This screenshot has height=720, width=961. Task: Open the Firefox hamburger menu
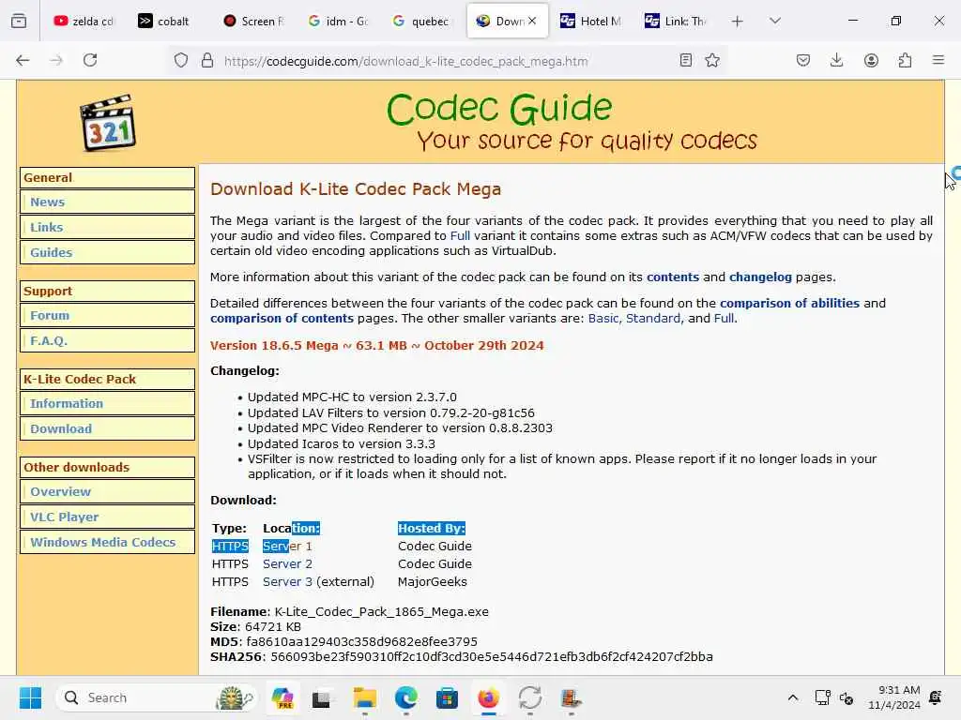938,60
